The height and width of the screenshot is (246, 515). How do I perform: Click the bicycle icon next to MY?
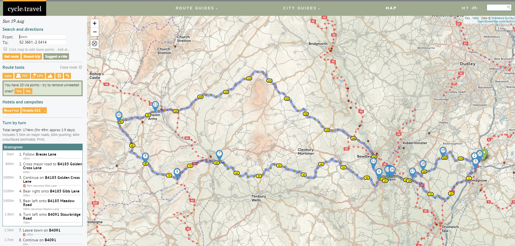[474, 8]
